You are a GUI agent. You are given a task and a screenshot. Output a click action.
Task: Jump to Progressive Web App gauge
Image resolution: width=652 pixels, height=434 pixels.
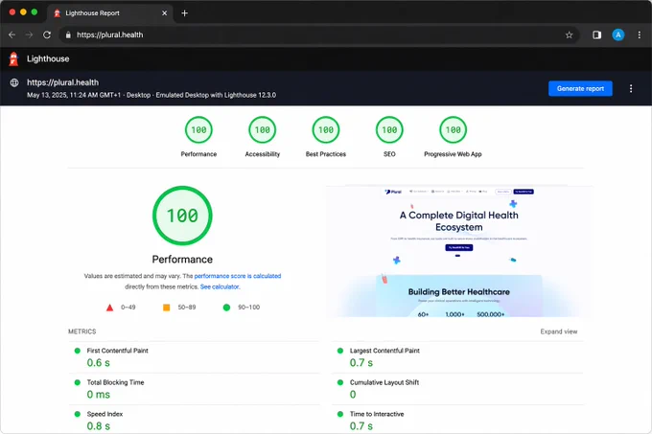pyautogui.click(x=454, y=130)
